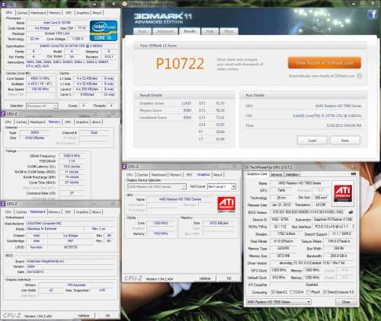Switch to the Basic tab in 3DMark 11

[x=142, y=31]
